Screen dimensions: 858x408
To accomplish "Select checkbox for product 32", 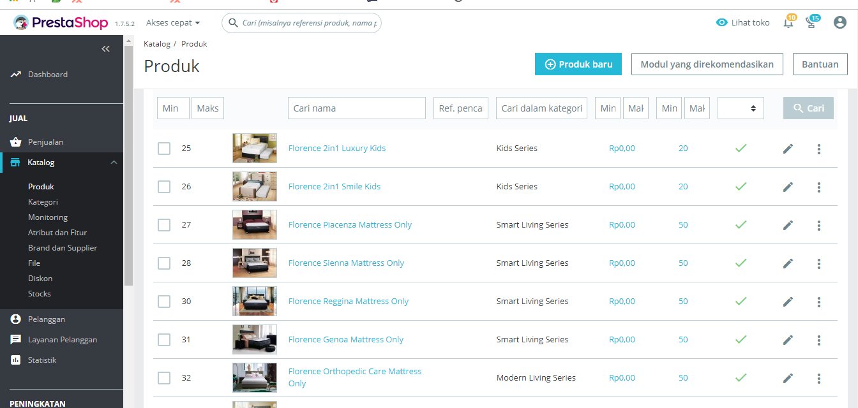I will (164, 378).
